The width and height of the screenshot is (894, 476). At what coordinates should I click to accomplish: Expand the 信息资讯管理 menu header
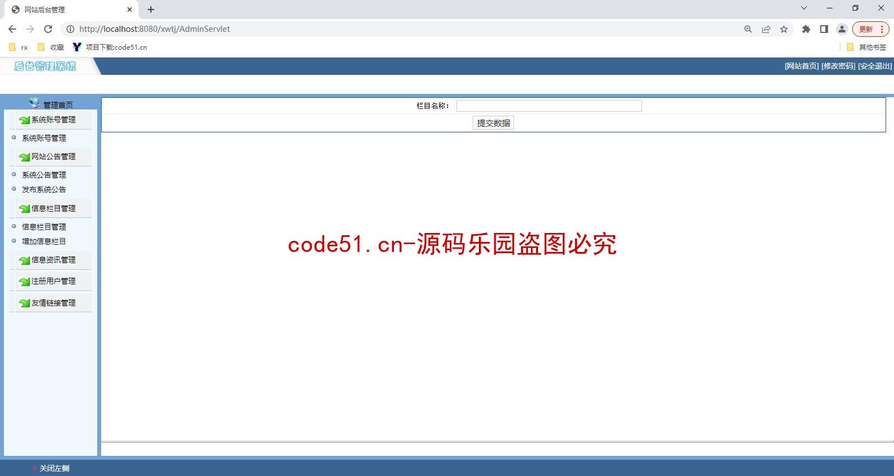pos(54,260)
